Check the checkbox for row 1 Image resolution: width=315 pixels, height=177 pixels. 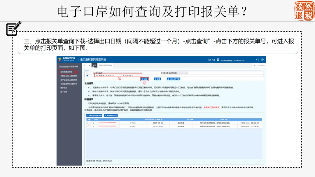tap(88, 123)
